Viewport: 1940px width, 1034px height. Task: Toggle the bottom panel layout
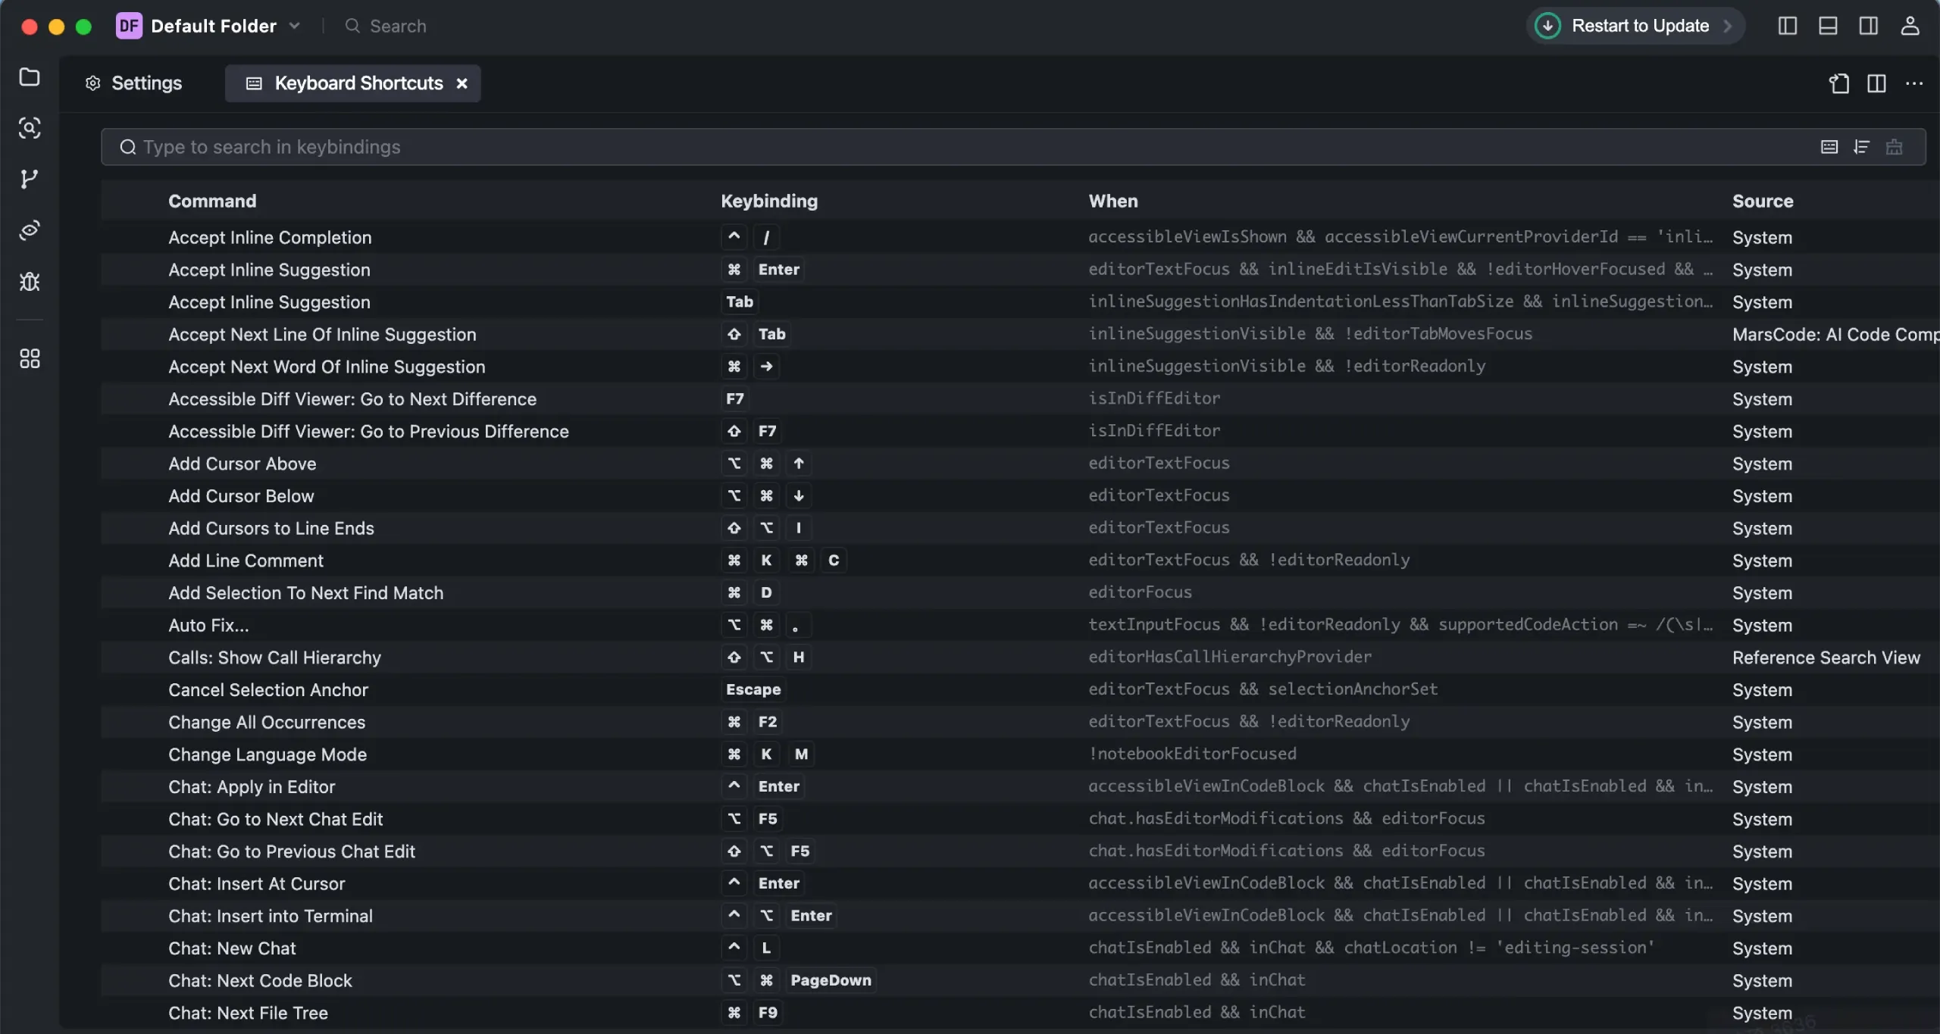[x=1828, y=26]
